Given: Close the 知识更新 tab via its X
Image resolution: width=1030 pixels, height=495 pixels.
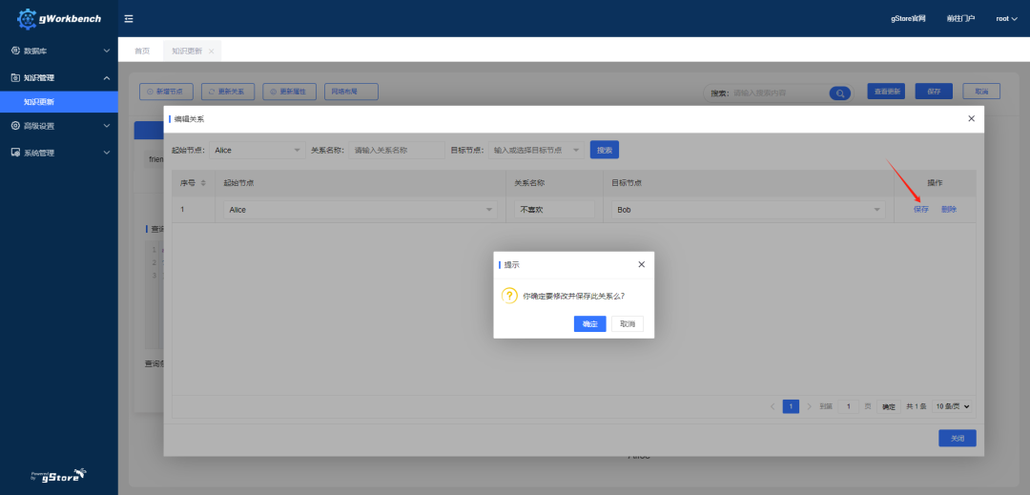Looking at the screenshot, I should pyautogui.click(x=211, y=52).
